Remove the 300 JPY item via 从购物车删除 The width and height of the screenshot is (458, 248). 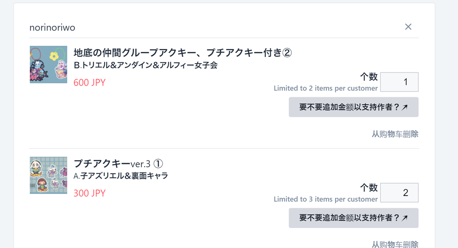(395, 244)
